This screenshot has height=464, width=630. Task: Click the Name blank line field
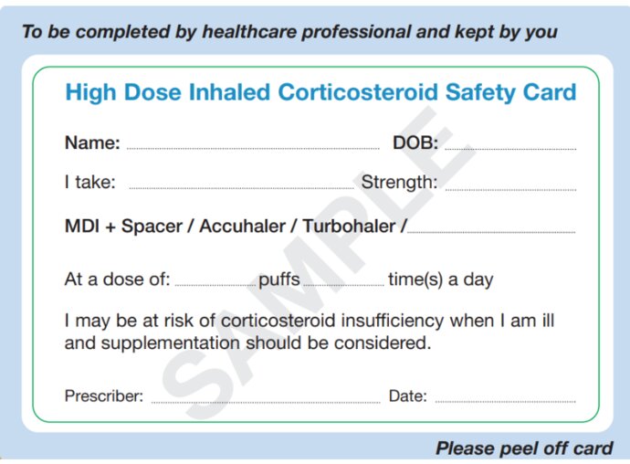pyautogui.click(x=253, y=147)
